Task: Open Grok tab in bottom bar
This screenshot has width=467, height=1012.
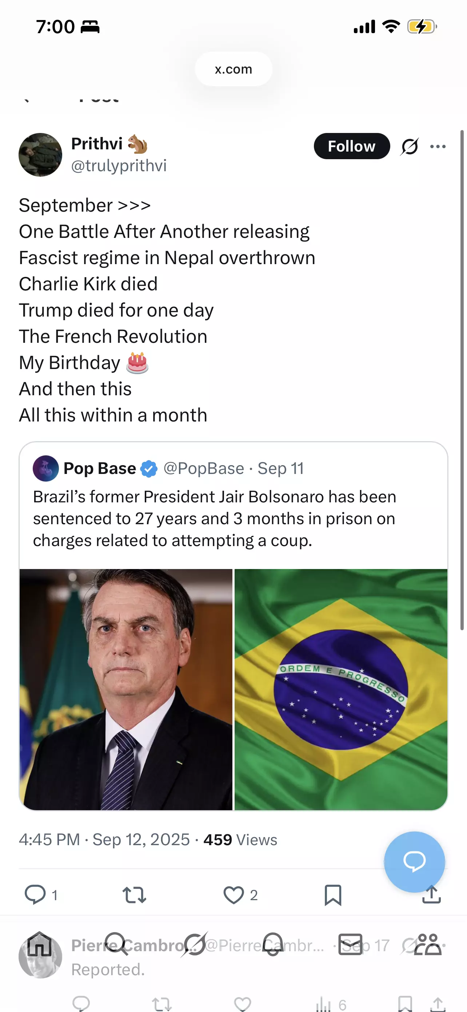Action: pos(195,944)
